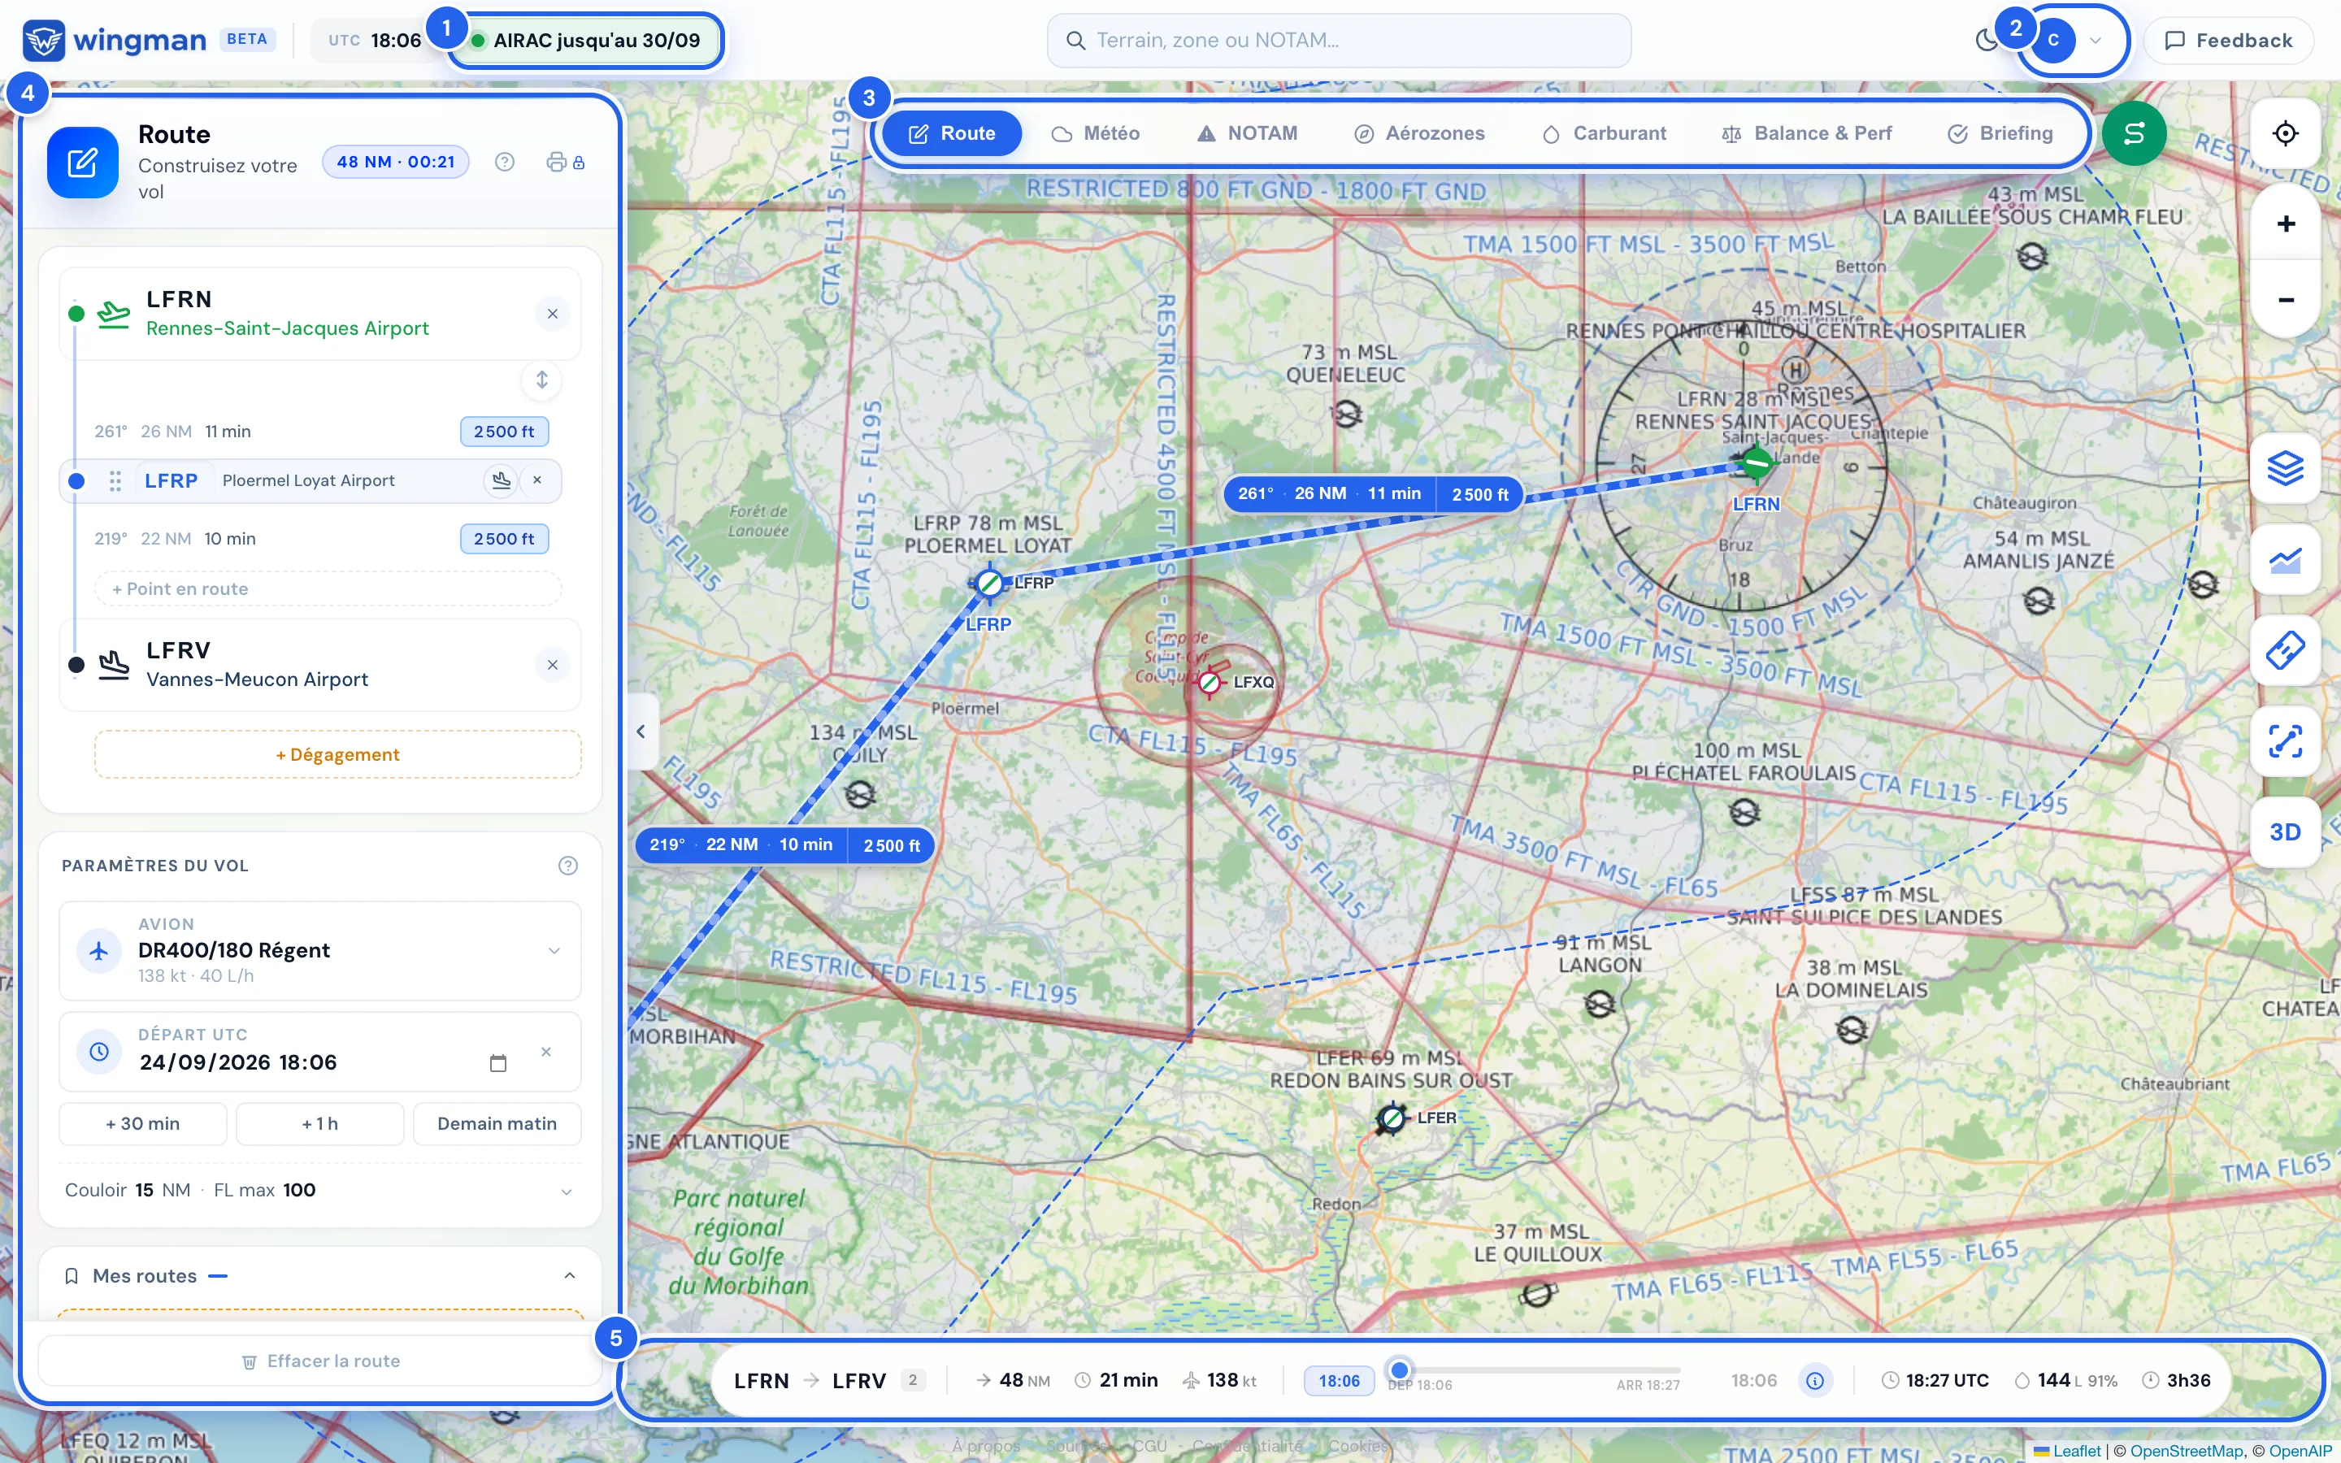This screenshot has width=2341, height=1463.
Task: Click the flight timeline slider handle
Action: (x=1399, y=1370)
